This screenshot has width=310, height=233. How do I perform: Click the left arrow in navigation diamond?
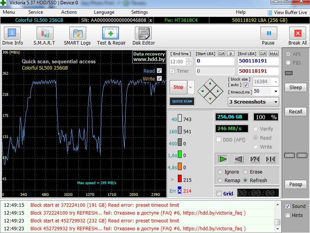[x=202, y=91]
